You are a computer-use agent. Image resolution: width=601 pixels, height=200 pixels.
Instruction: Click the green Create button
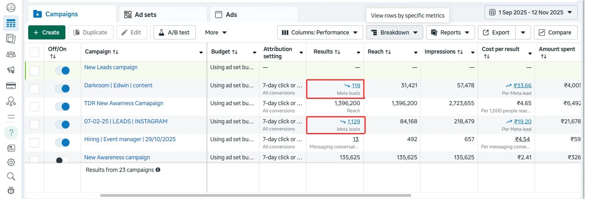47,33
